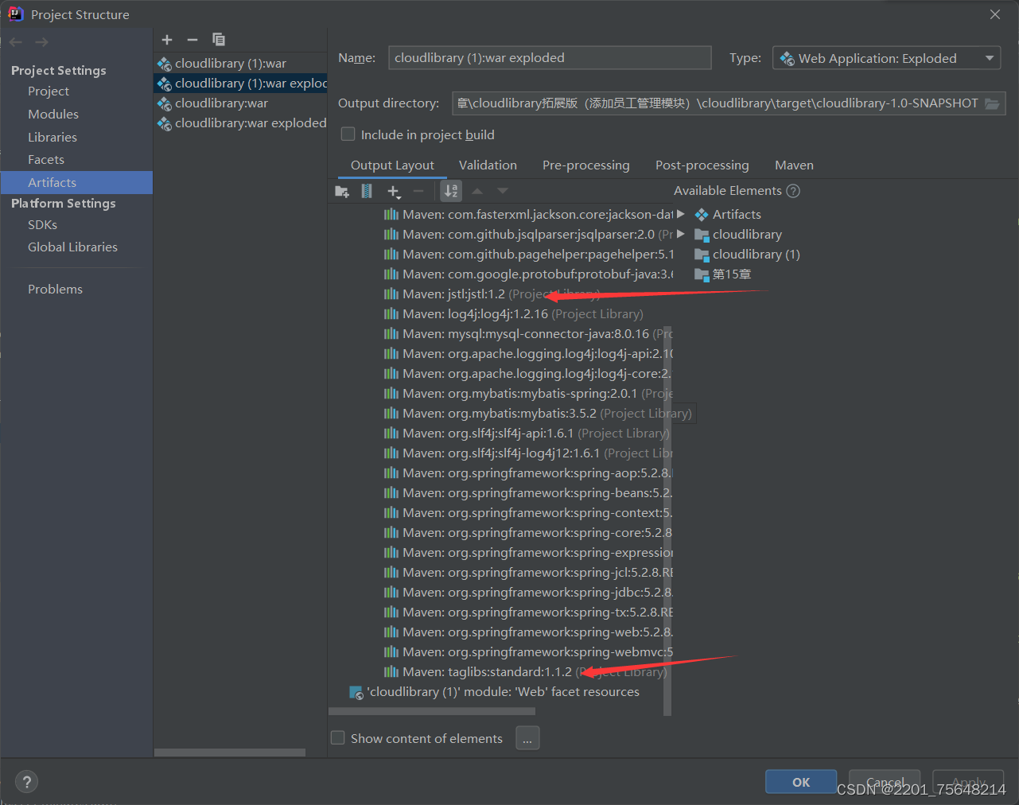Create a new archive in the output layout

click(367, 191)
